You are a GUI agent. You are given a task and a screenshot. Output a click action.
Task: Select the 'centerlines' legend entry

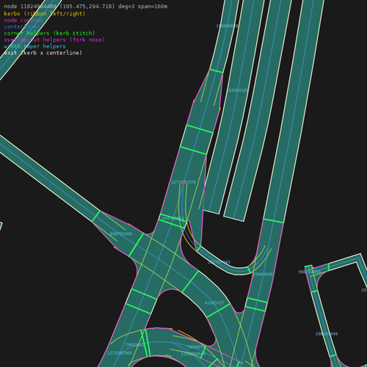tap(22, 26)
